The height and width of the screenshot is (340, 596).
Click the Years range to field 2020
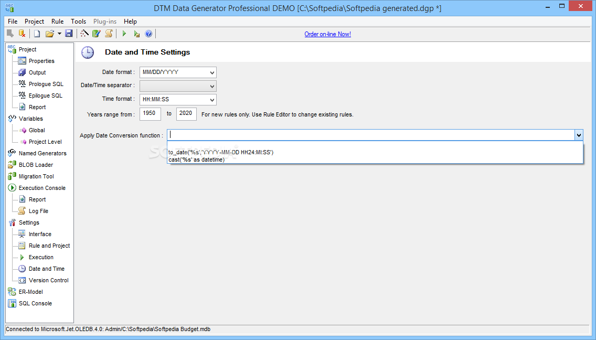click(x=186, y=114)
